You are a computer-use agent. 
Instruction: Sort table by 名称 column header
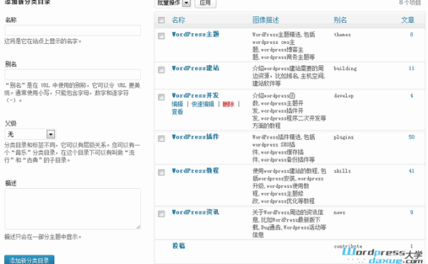pyautogui.click(x=179, y=20)
